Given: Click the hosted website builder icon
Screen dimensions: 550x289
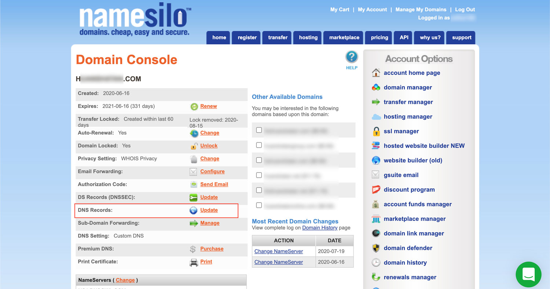Looking at the screenshot, I should 376,145.
